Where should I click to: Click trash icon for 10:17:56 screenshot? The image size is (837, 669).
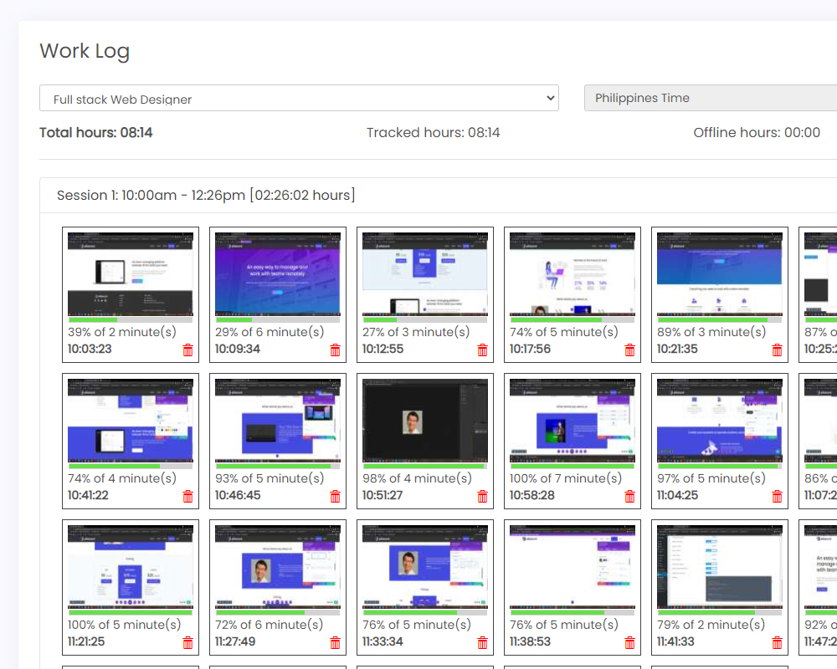[629, 350]
